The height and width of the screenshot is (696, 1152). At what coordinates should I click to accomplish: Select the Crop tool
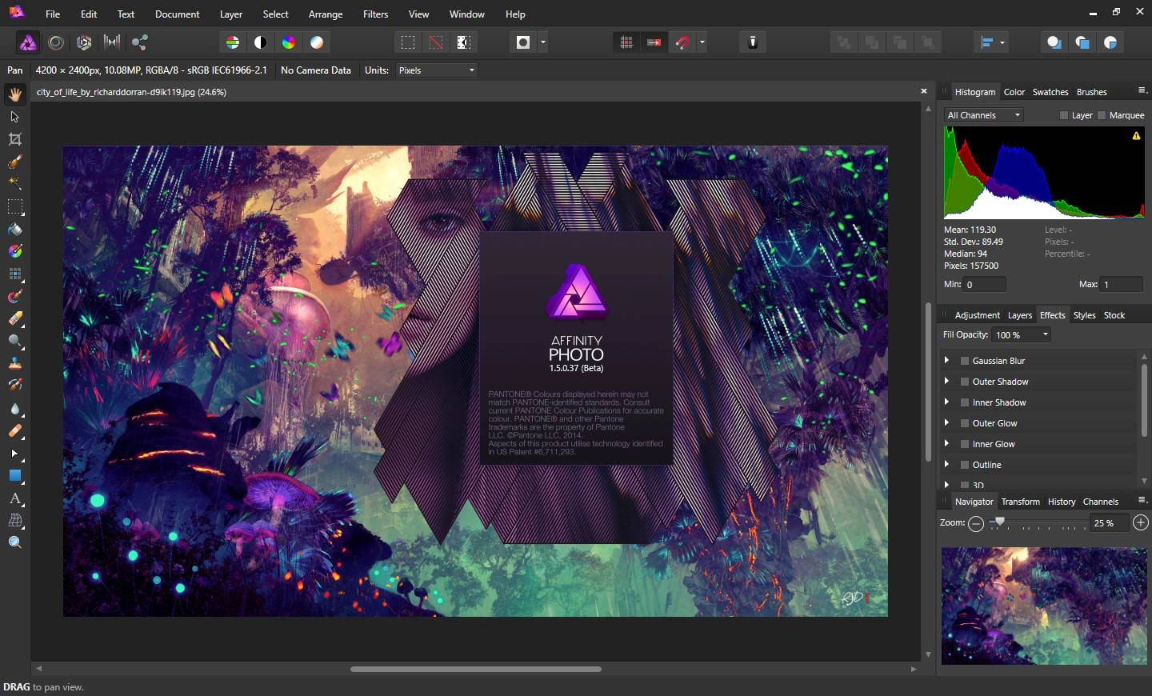tap(15, 139)
